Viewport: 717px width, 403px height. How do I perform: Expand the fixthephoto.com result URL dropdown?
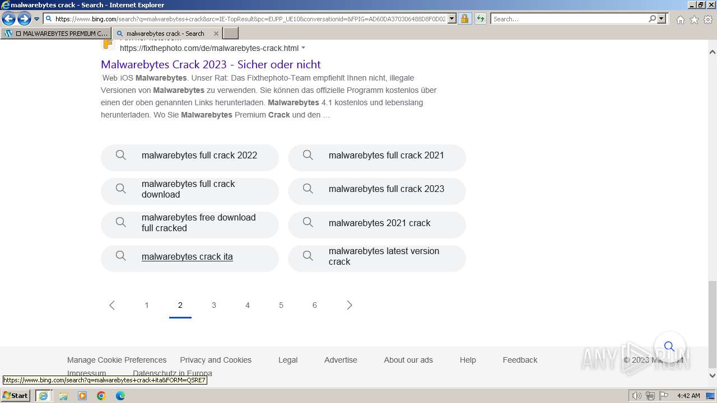(x=304, y=48)
